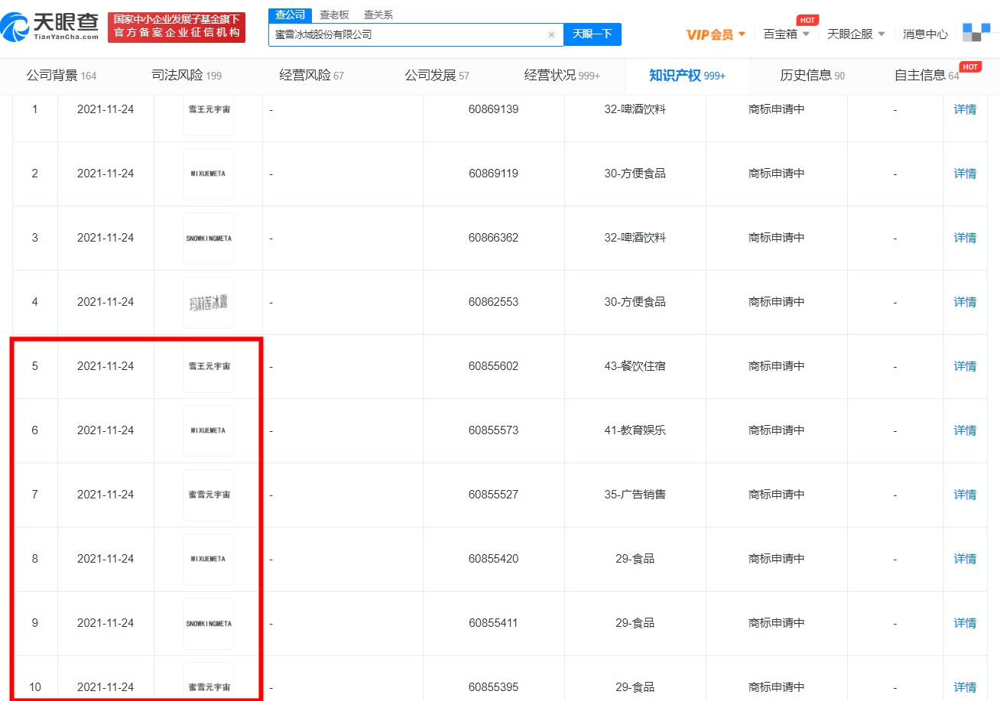Screen dimensions: 1000x701
Task: Click the 蜜雪元宇宙 trademark image in row 7
Action: 209,495
